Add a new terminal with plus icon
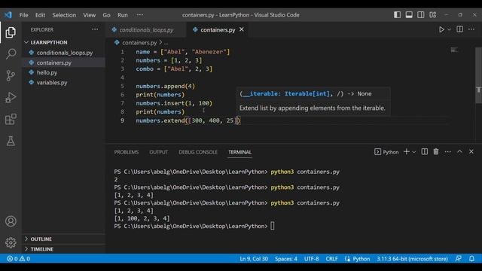Screen dimensions: 482x271 coord(407,152)
